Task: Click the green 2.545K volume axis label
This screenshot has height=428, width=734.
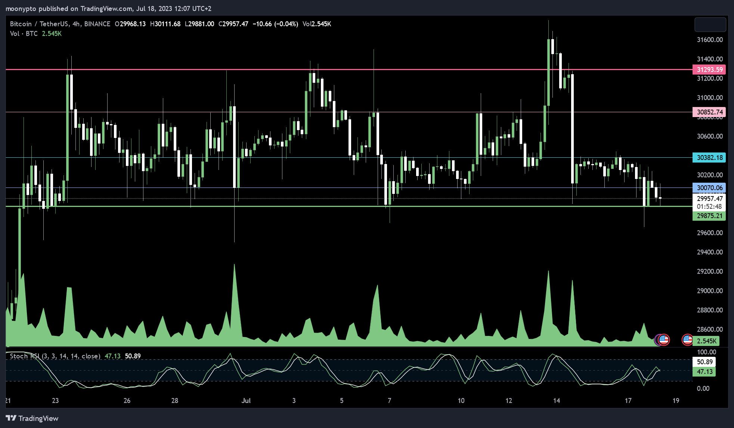Action: pyautogui.click(x=706, y=341)
